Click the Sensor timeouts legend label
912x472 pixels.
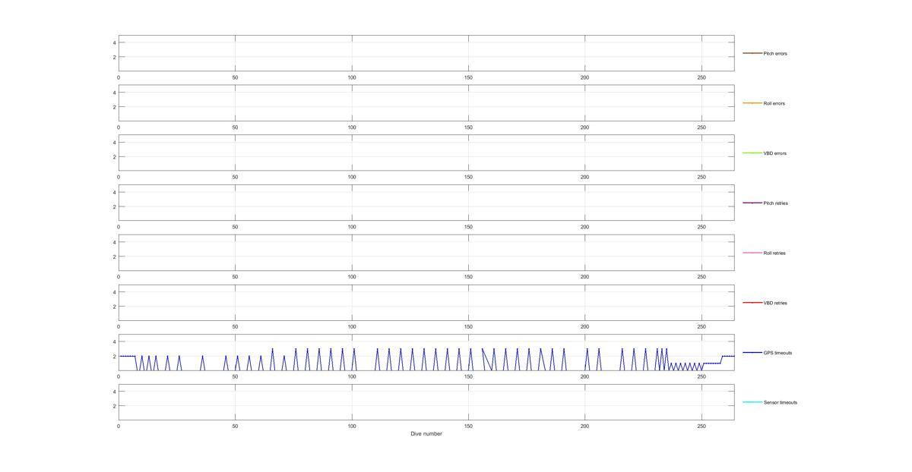[781, 402]
